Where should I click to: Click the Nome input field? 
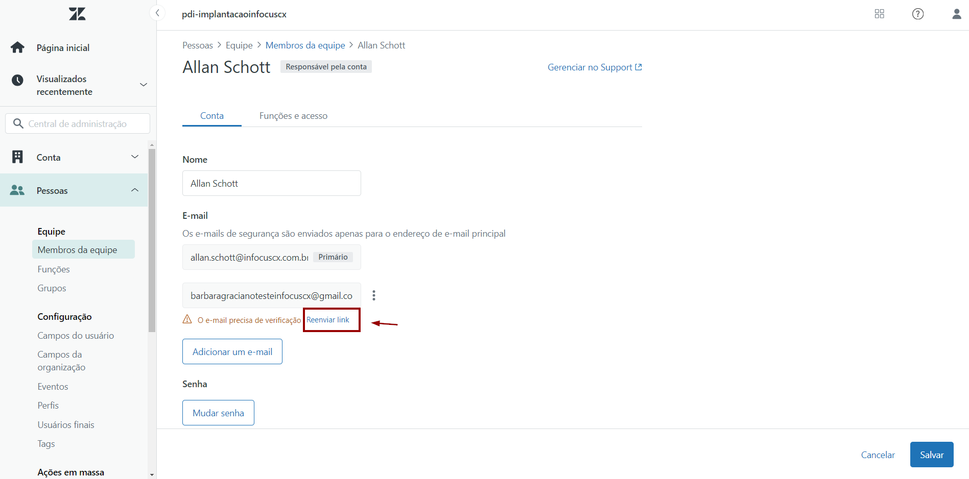pyautogui.click(x=271, y=183)
